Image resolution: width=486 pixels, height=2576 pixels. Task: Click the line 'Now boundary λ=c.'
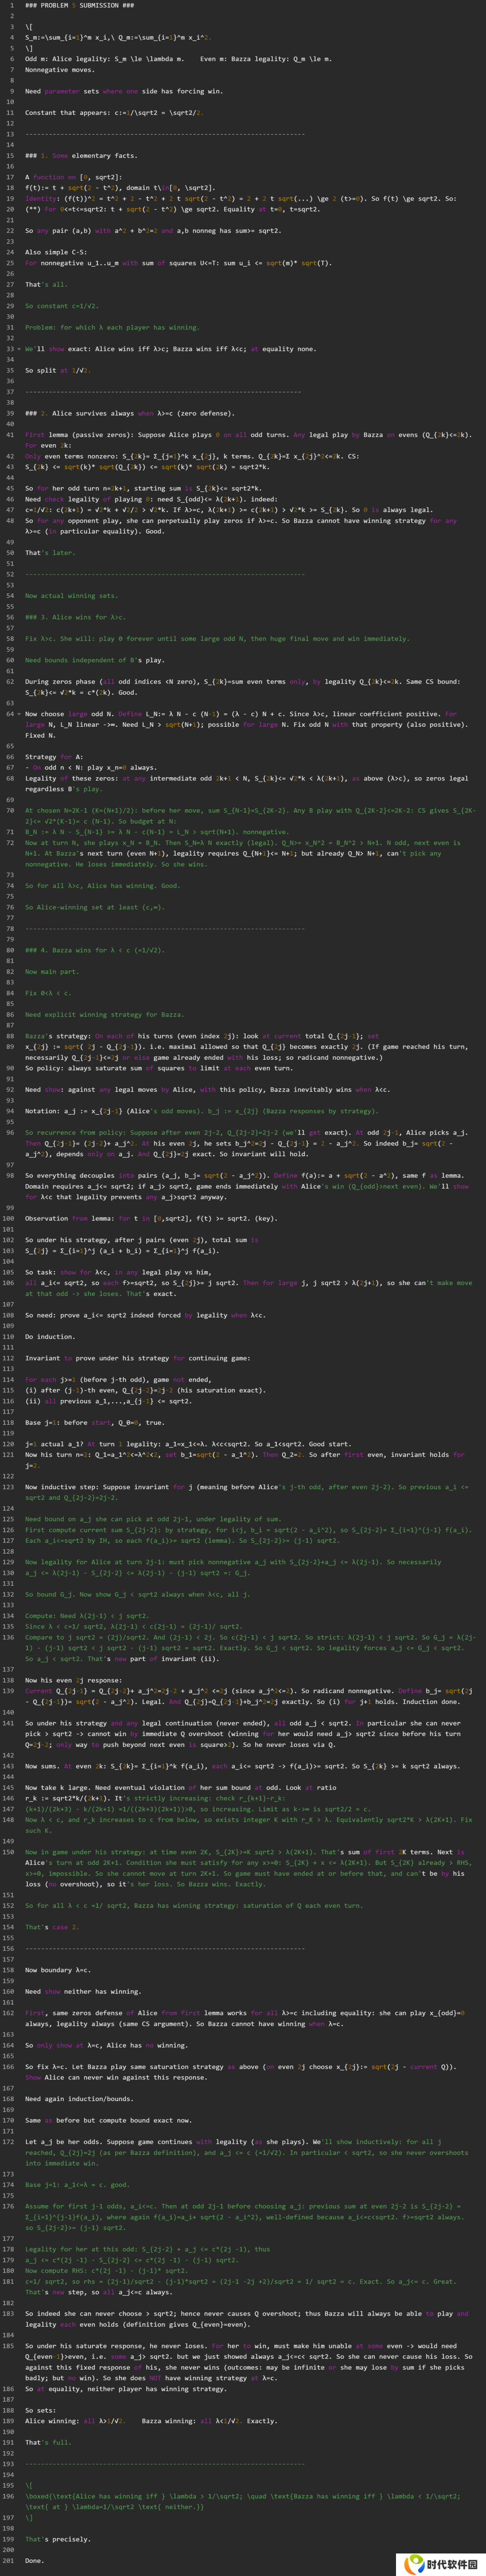click(59, 1970)
